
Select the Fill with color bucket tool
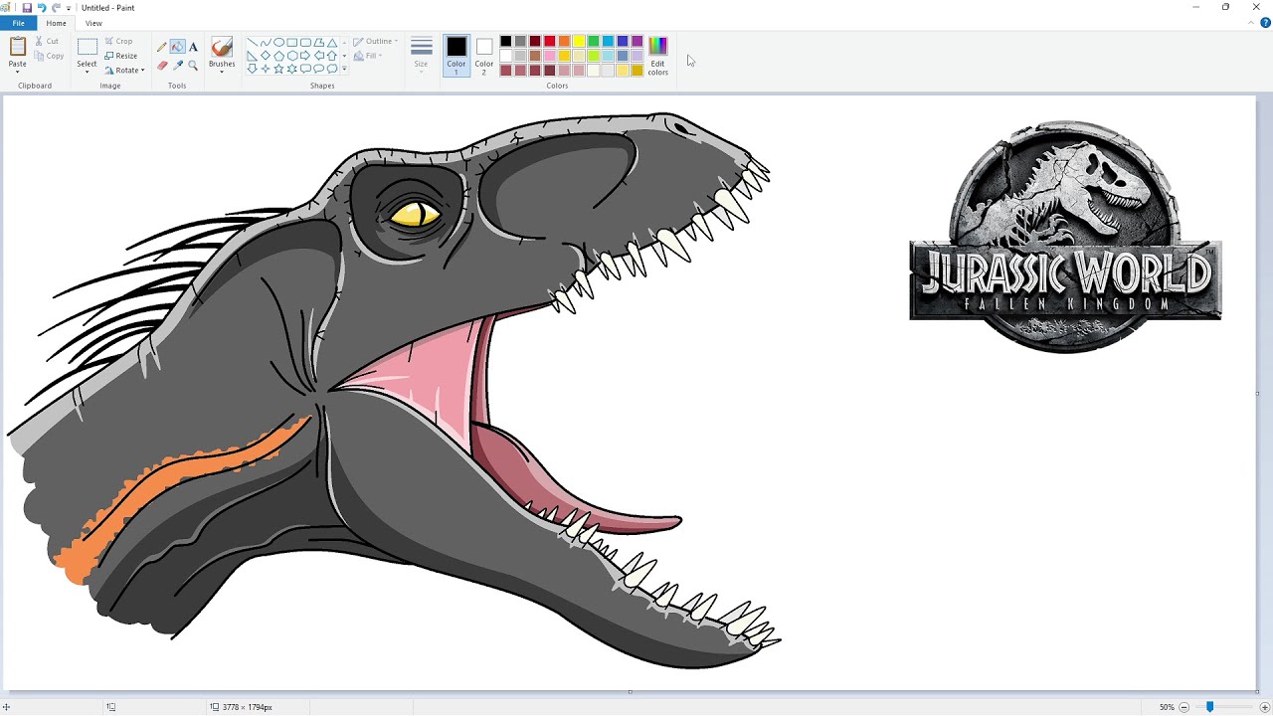click(x=177, y=47)
